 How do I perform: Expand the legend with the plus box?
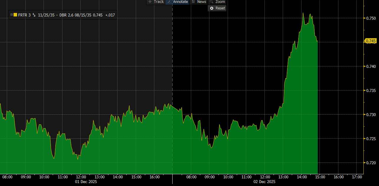pos(11,14)
